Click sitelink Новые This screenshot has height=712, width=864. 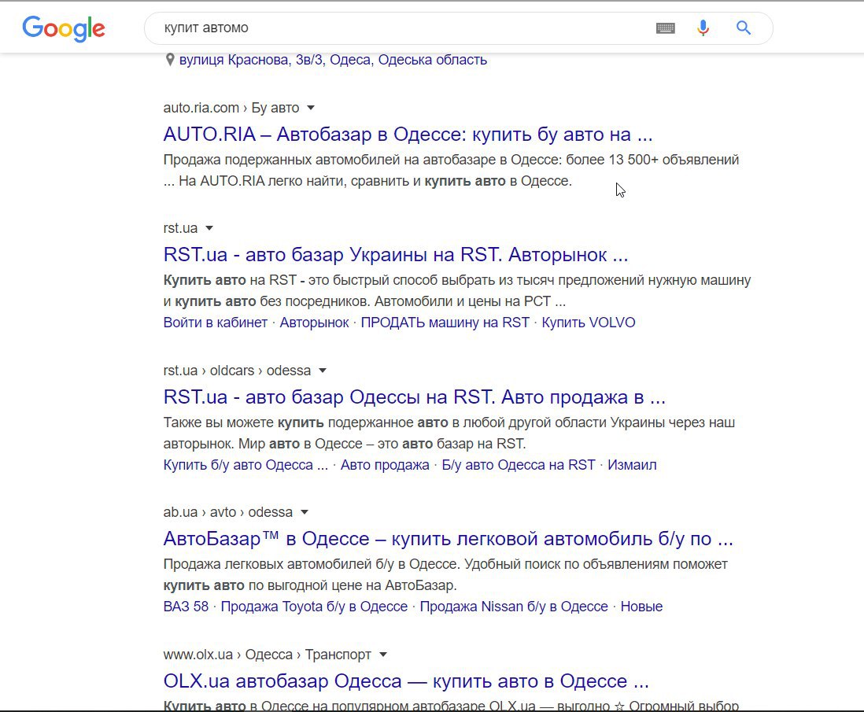click(x=641, y=607)
